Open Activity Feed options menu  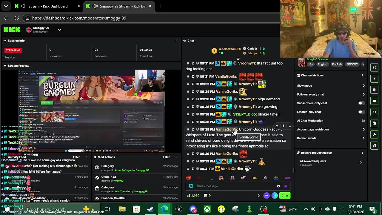coord(86,157)
